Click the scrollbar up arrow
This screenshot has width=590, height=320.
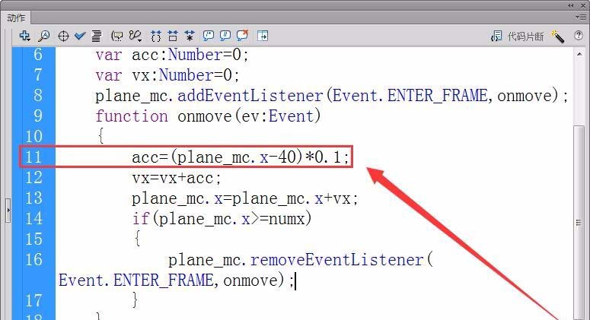(579, 55)
